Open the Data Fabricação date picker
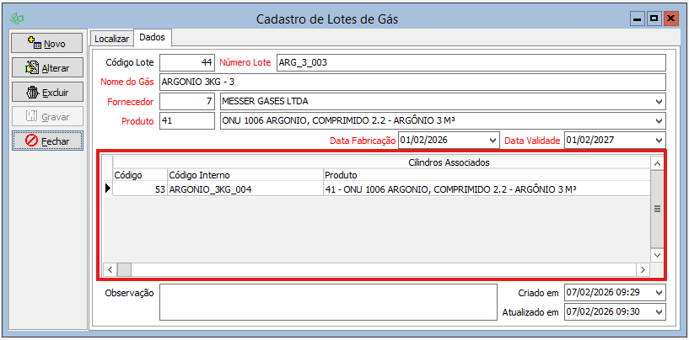Viewport: 689px width, 340px height. pyautogui.click(x=493, y=141)
